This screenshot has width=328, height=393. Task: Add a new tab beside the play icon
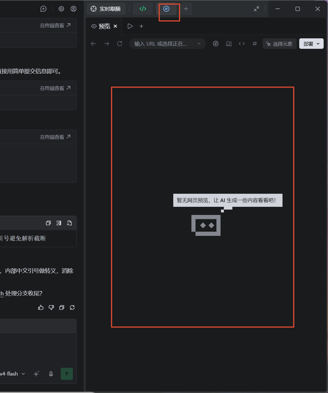[141, 26]
